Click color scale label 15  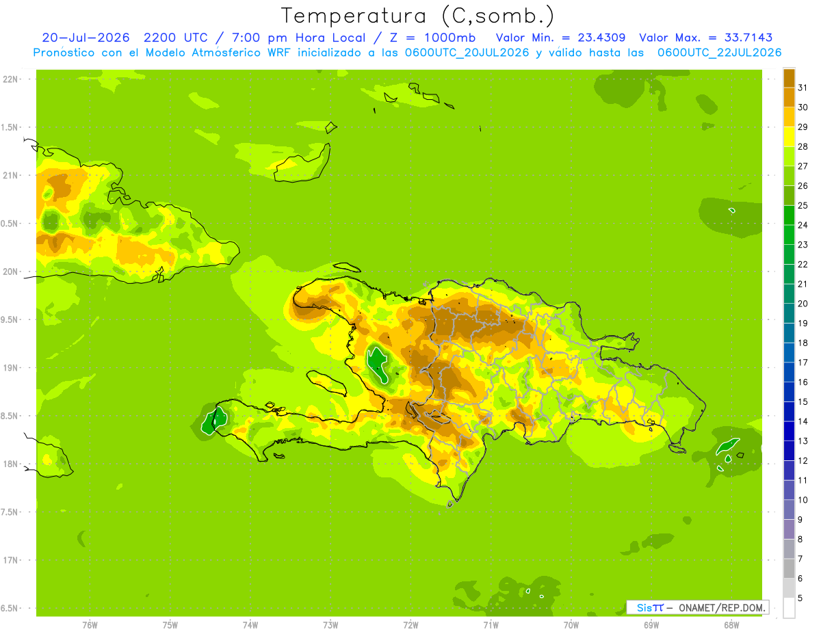click(803, 401)
